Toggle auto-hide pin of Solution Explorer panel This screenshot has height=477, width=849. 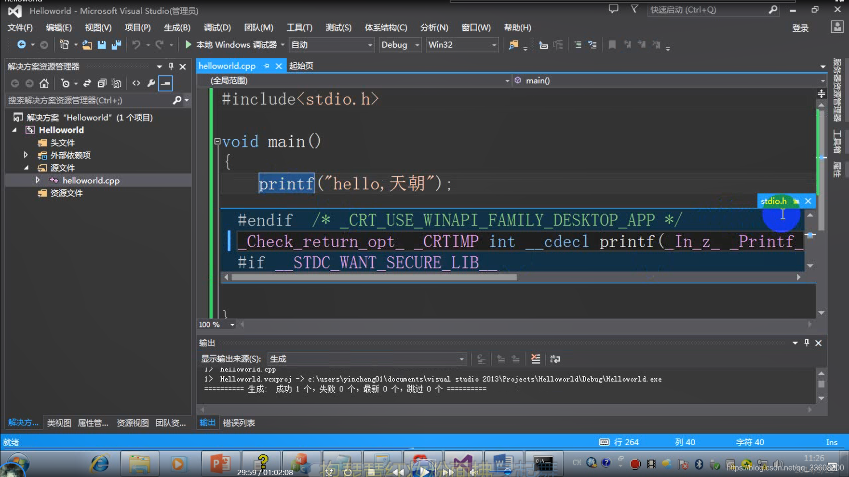[x=171, y=66]
